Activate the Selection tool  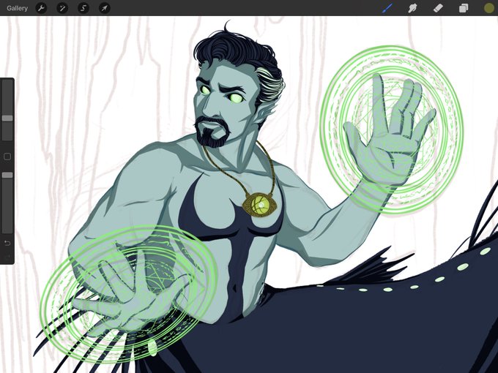coord(83,8)
